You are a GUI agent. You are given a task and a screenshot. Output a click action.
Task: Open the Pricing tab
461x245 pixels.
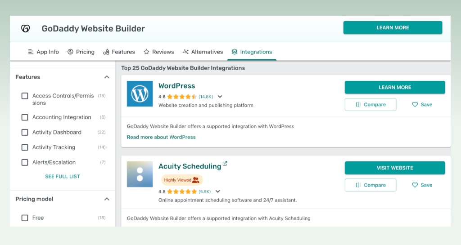tap(81, 52)
